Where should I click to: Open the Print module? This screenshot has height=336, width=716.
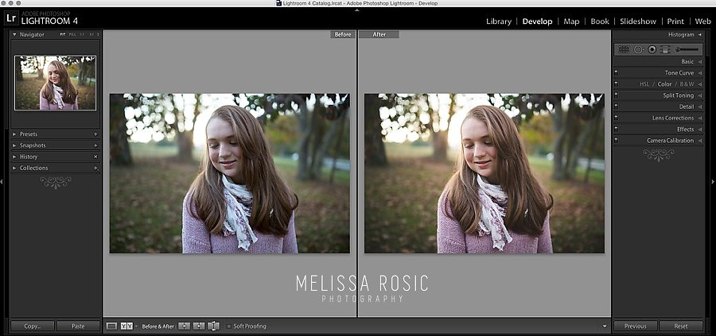pos(675,21)
